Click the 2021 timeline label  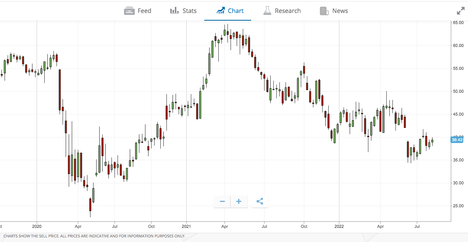point(186,226)
